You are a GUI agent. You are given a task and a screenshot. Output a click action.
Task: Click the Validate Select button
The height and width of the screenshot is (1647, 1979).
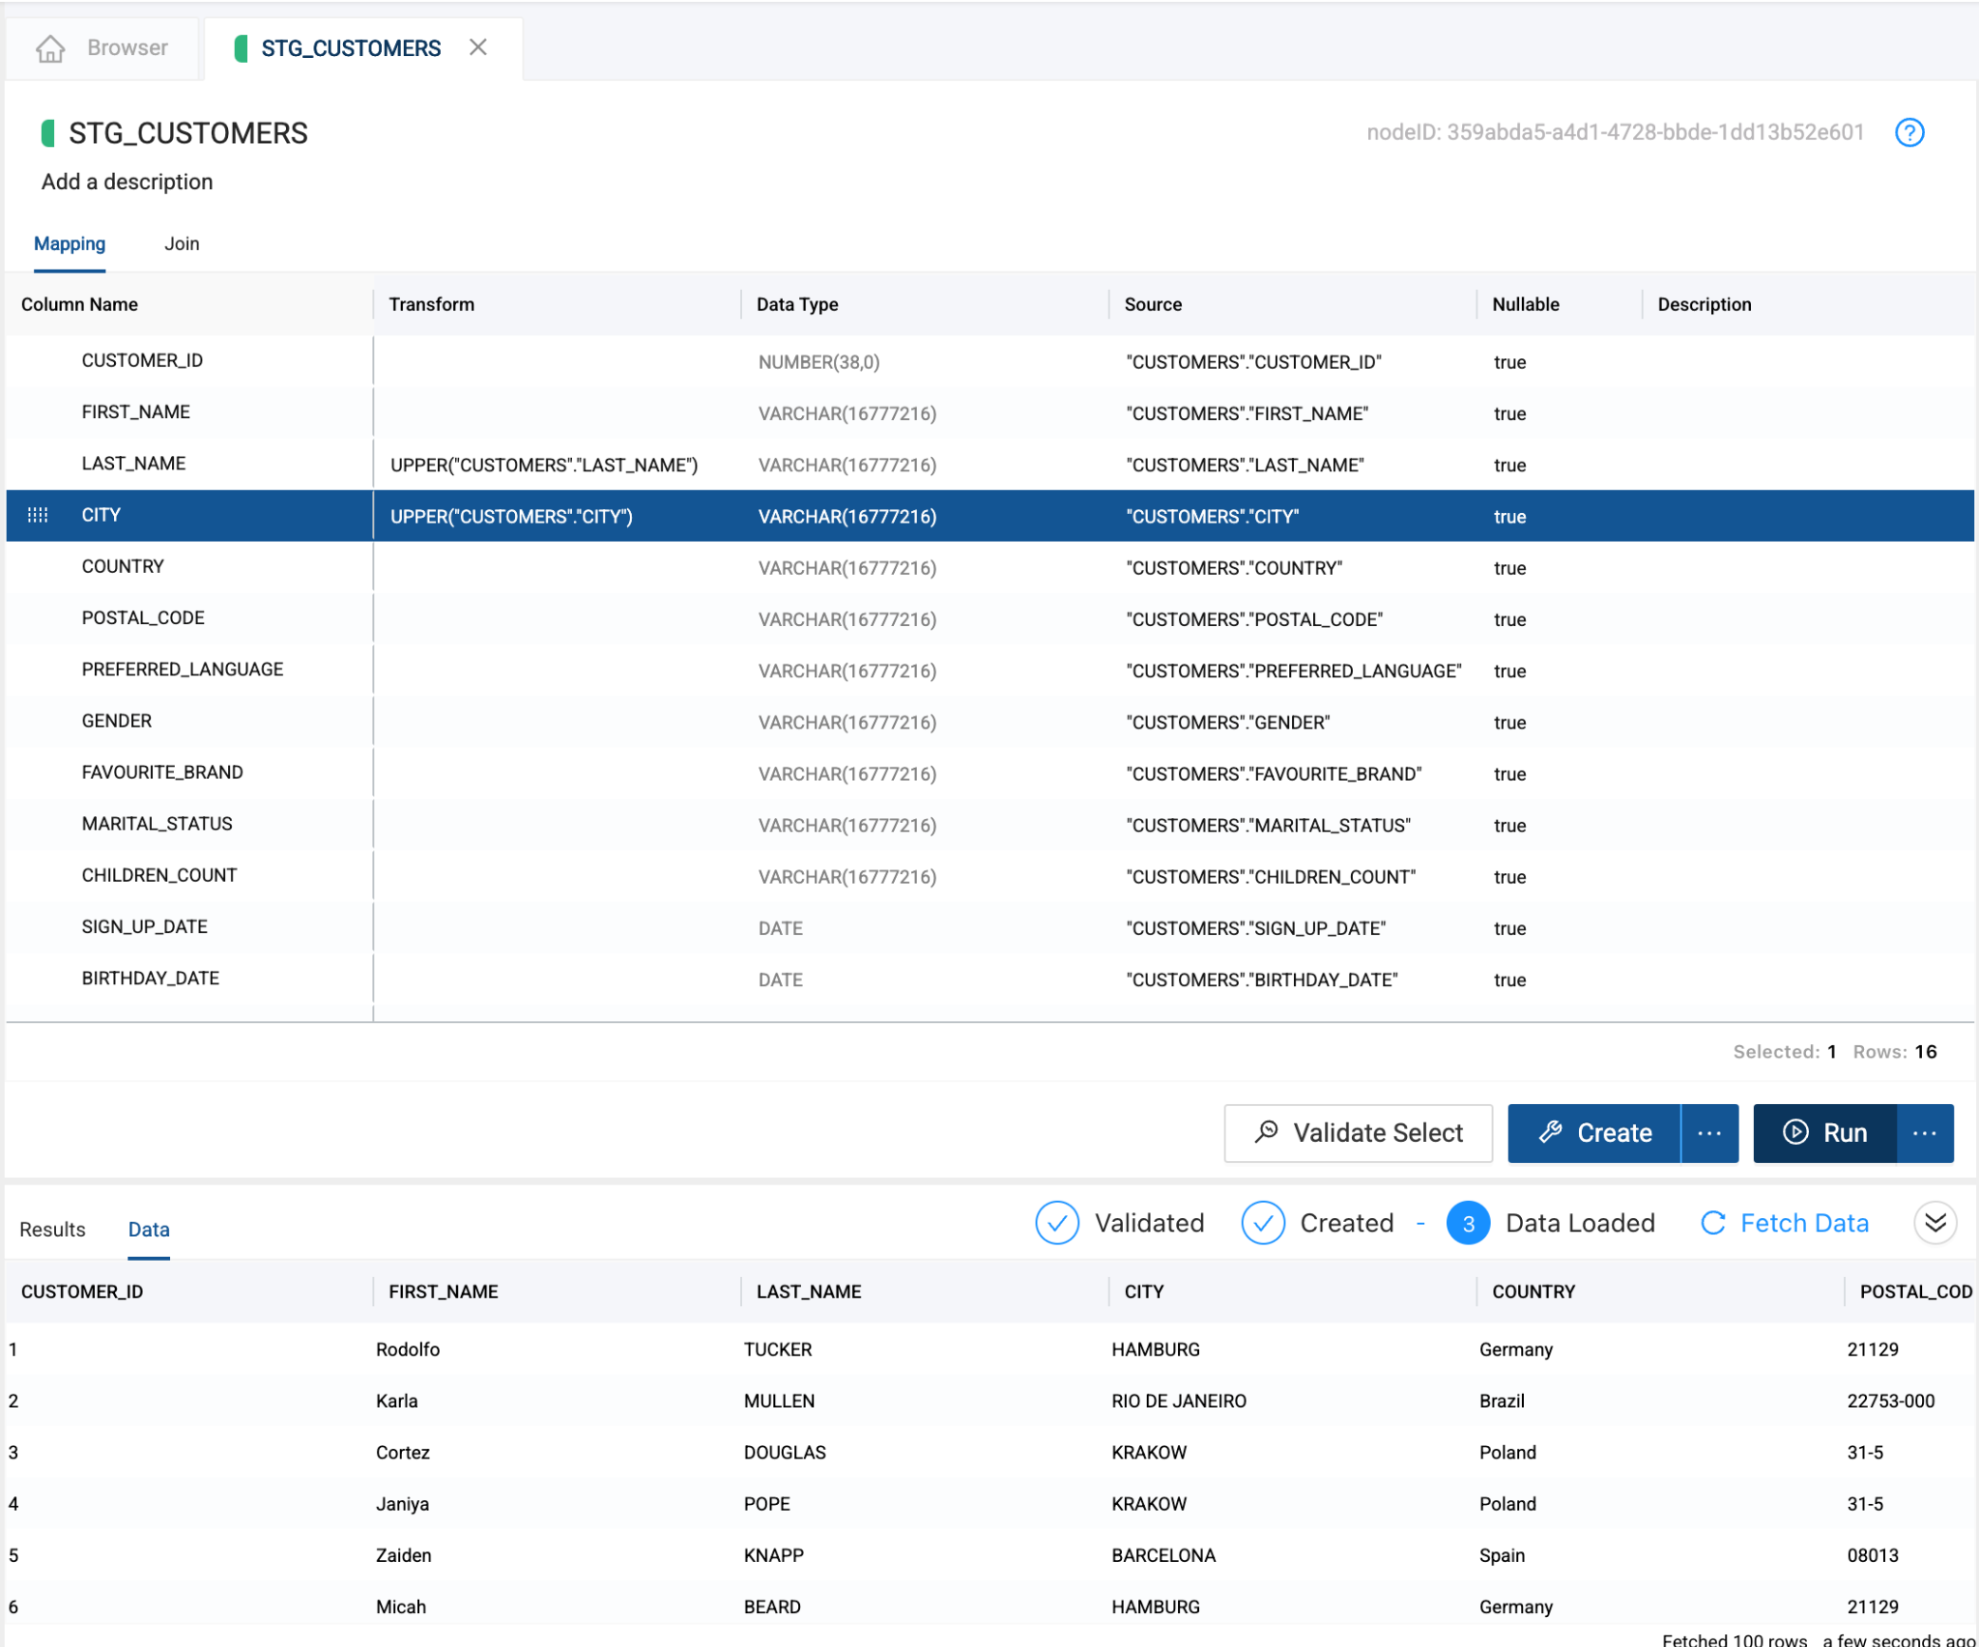tap(1358, 1132)
